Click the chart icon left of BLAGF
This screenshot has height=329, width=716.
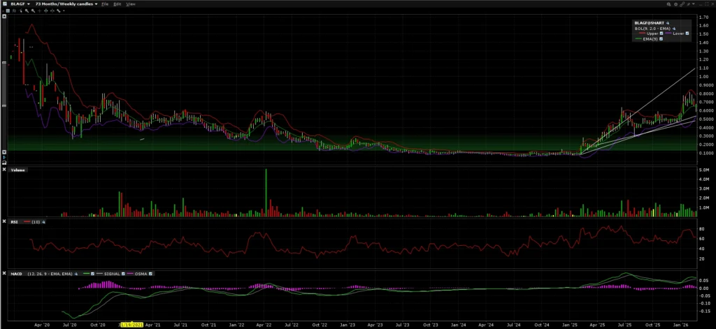pyautogui.click(x=5, y=4)
